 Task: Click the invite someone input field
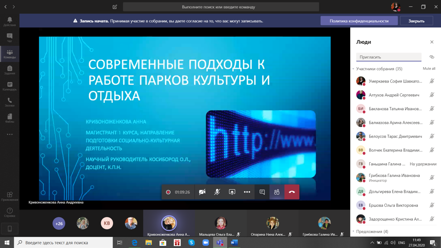pos(388,57)
